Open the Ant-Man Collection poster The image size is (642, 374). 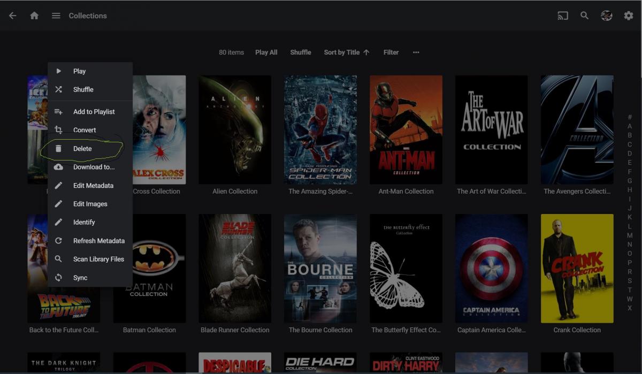click(x=406, y=129)
